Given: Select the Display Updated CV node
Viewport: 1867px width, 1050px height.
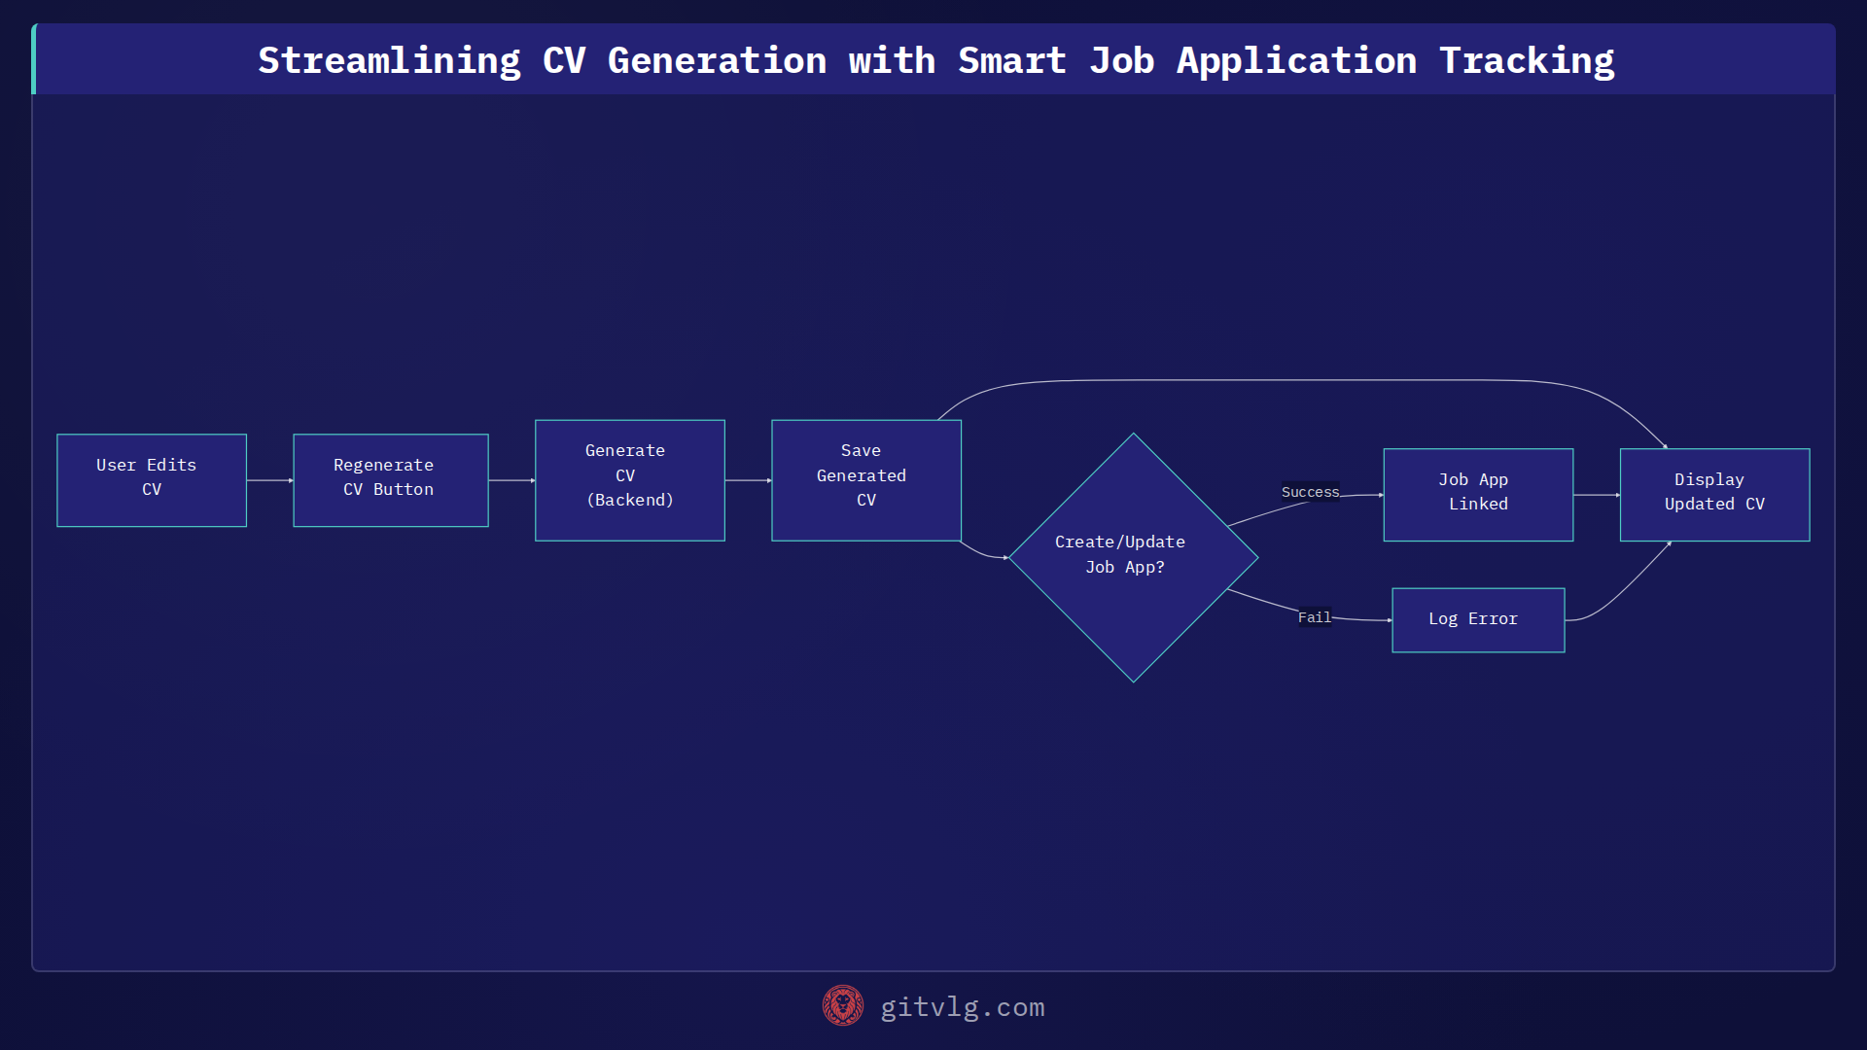Looking at the screenshot, I should click(x=1714, y=495).
